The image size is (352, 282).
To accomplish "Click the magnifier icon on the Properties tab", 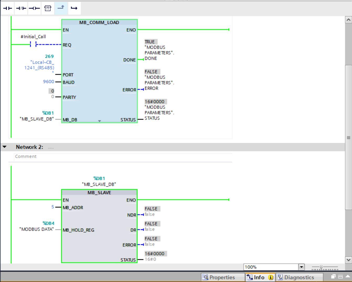I will click(206, 277).
